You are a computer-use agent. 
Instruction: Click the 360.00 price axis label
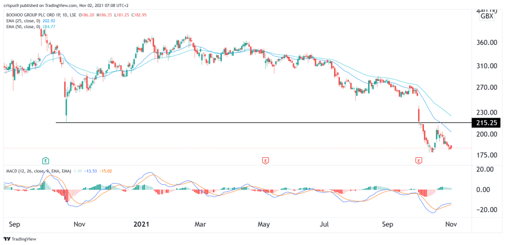pos(487,43)
